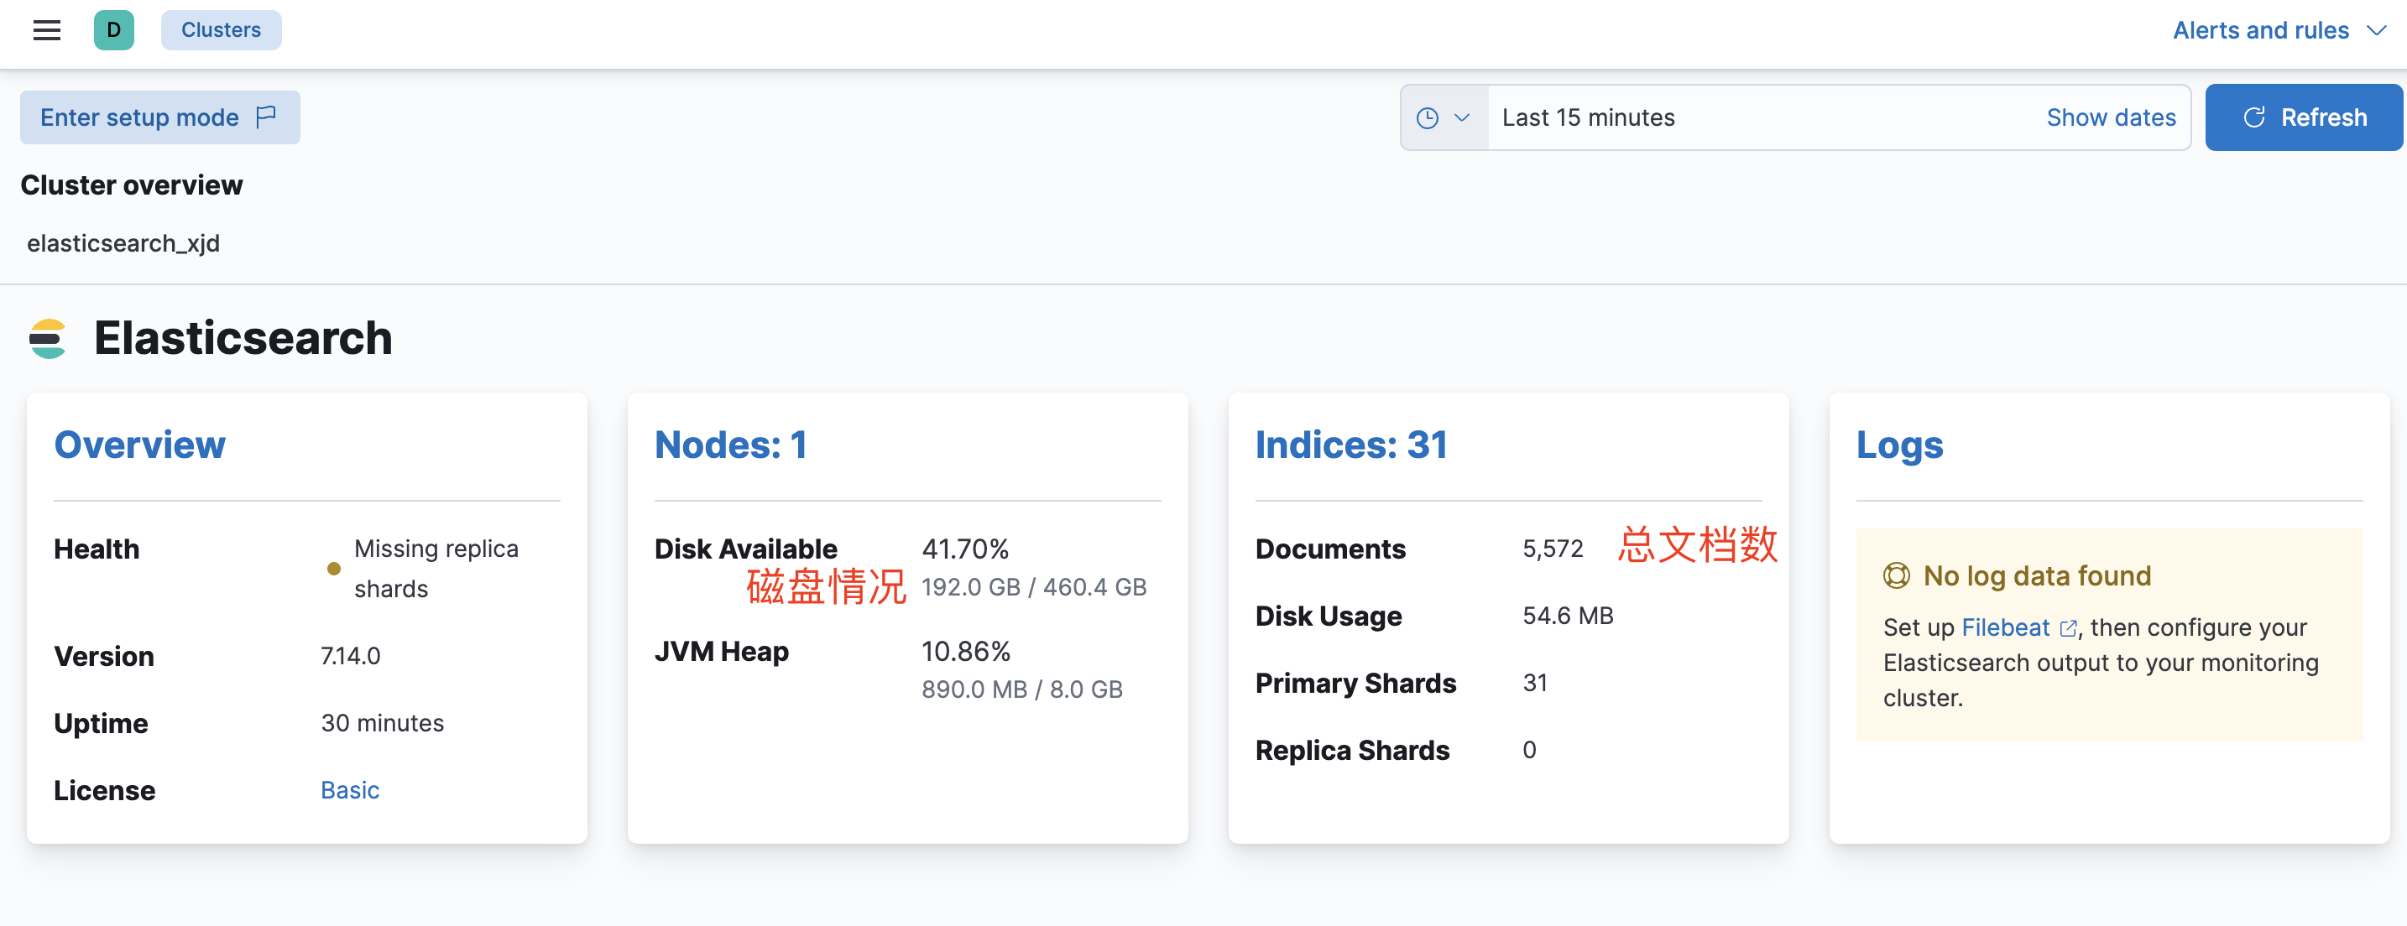This screenshot has width=2407, height=926.
Task: Open the Overview panel link
Action: 140,445
